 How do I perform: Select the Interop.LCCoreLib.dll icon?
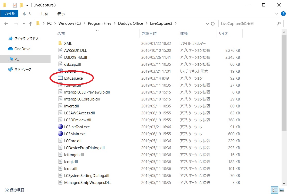tap(60, 99)
